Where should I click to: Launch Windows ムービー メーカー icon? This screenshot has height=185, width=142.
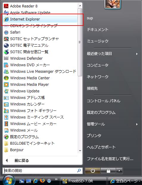tap(6, 124)
